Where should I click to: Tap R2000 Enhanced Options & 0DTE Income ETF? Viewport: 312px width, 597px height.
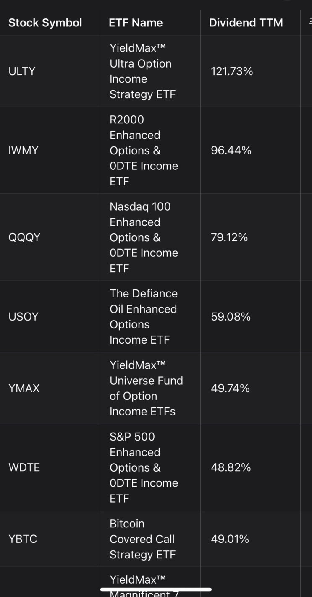coord(144,150)
